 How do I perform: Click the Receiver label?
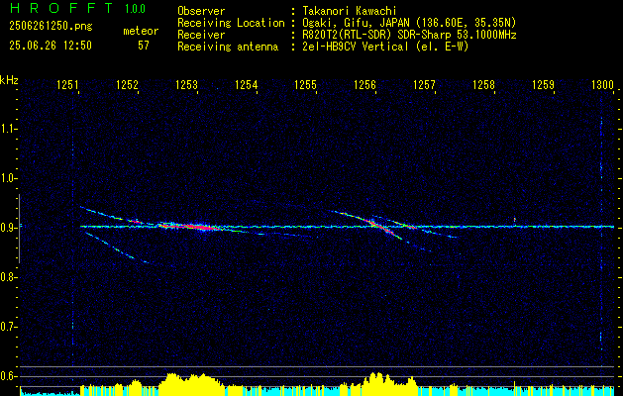[201, 35]
